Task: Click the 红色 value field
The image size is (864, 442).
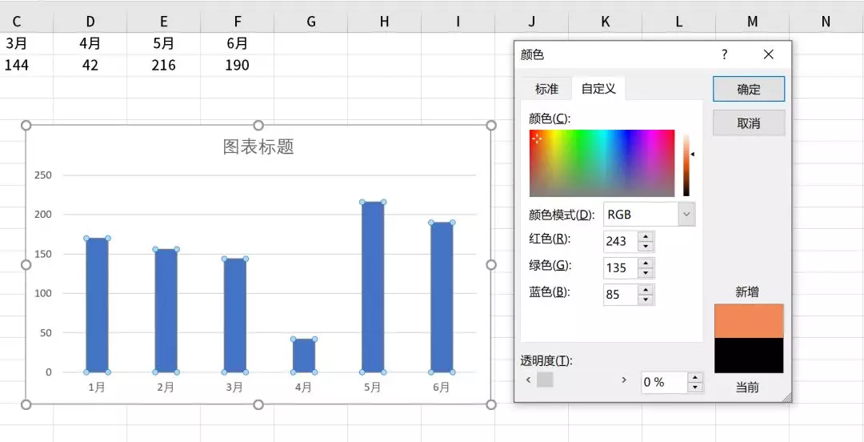Action: point(620,241)
